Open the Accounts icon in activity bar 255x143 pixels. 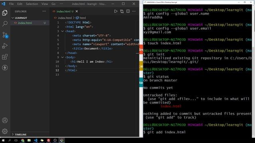[5, 120]
